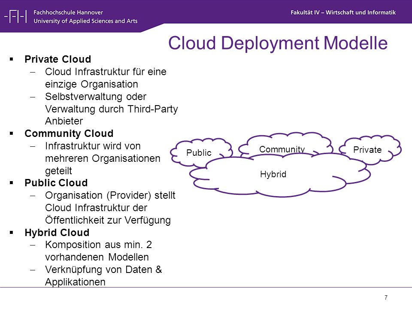Click the 'Public Cloud' bullet heading
The width and height of the screenshot is (412, 309).
pos(56,183)
